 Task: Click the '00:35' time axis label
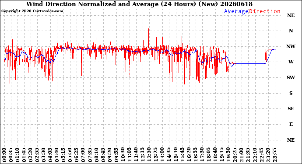tap(11, 155)
